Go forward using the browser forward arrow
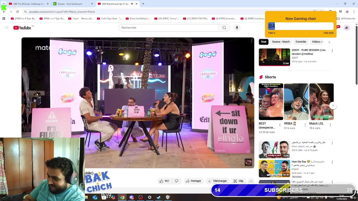This screenshot has width=358, height=201. 11,12
